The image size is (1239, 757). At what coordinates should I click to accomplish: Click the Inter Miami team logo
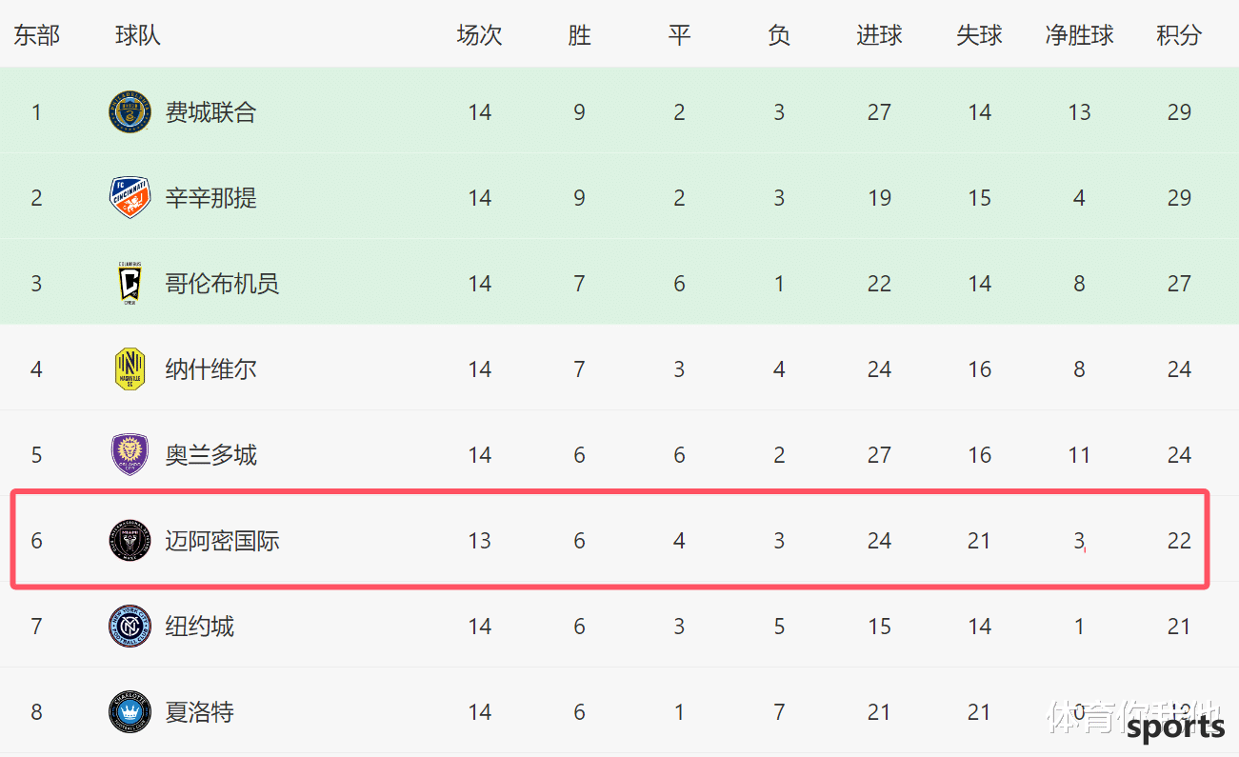[x=130, y=541]
